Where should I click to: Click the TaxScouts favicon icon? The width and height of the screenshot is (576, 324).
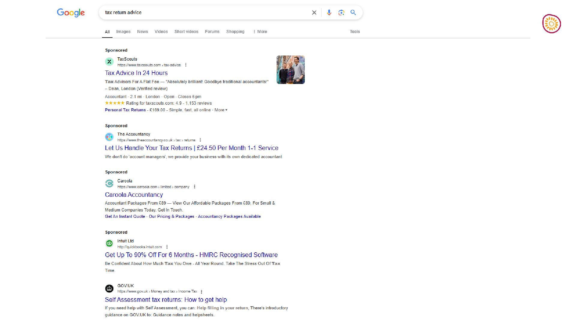click(x=109, y=62)
